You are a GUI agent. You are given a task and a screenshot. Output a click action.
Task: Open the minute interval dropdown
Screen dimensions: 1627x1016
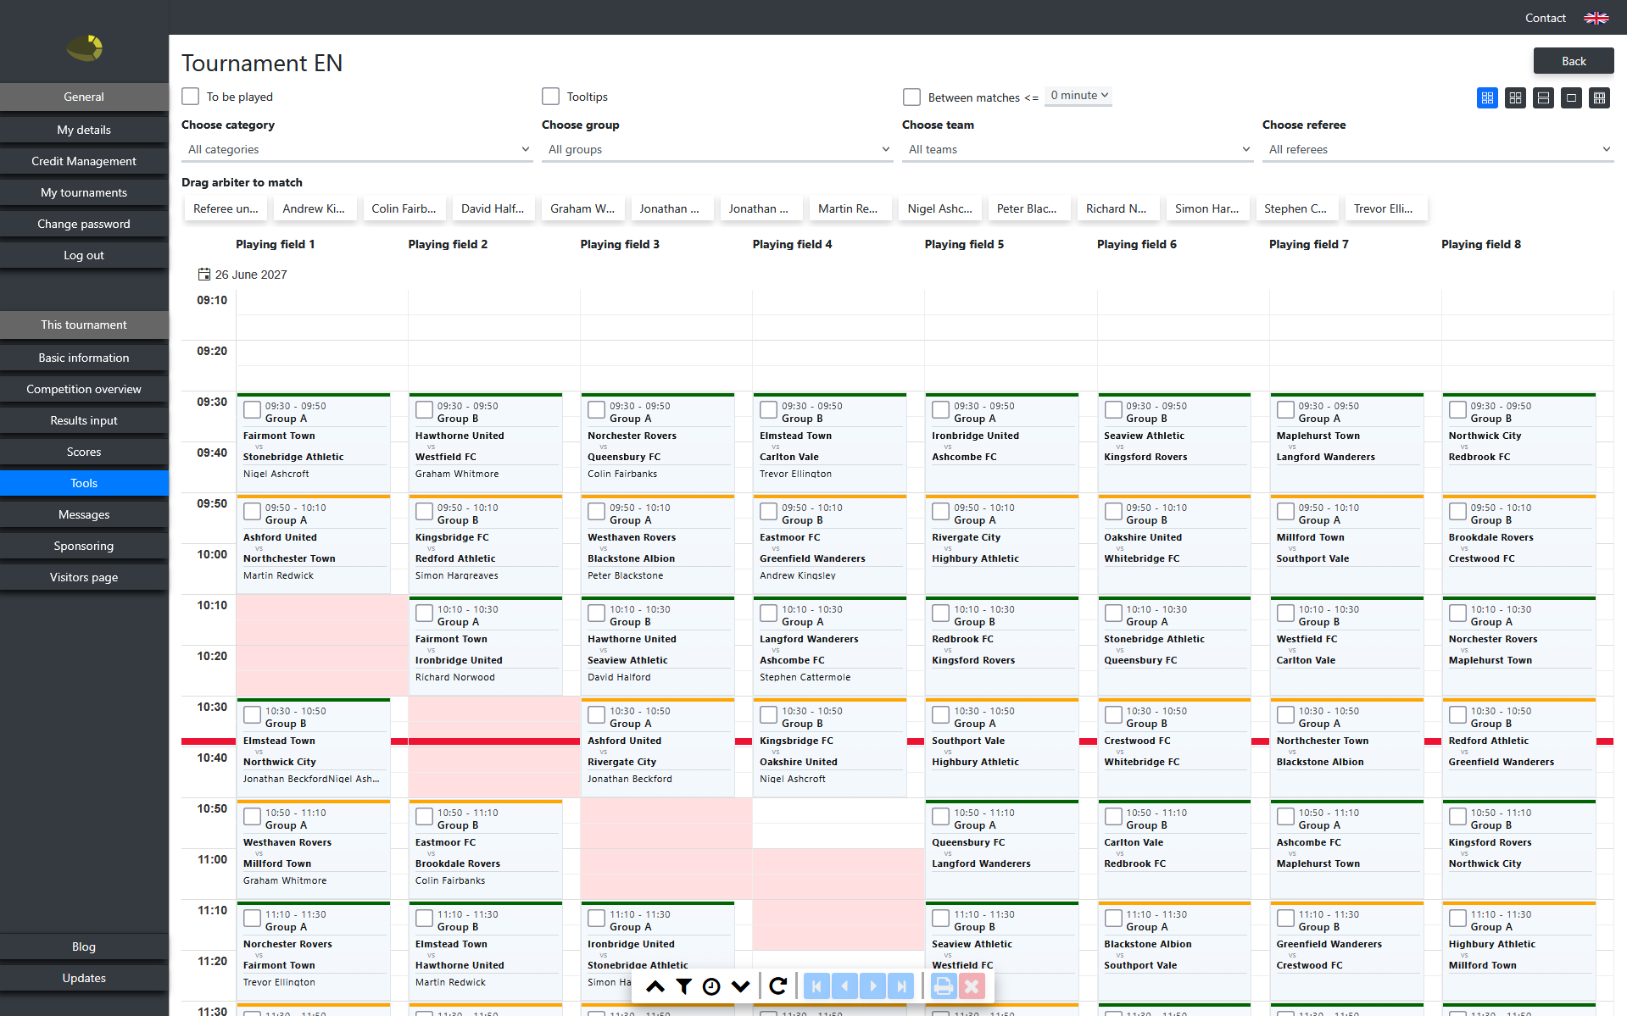[x=1078, y=96]
